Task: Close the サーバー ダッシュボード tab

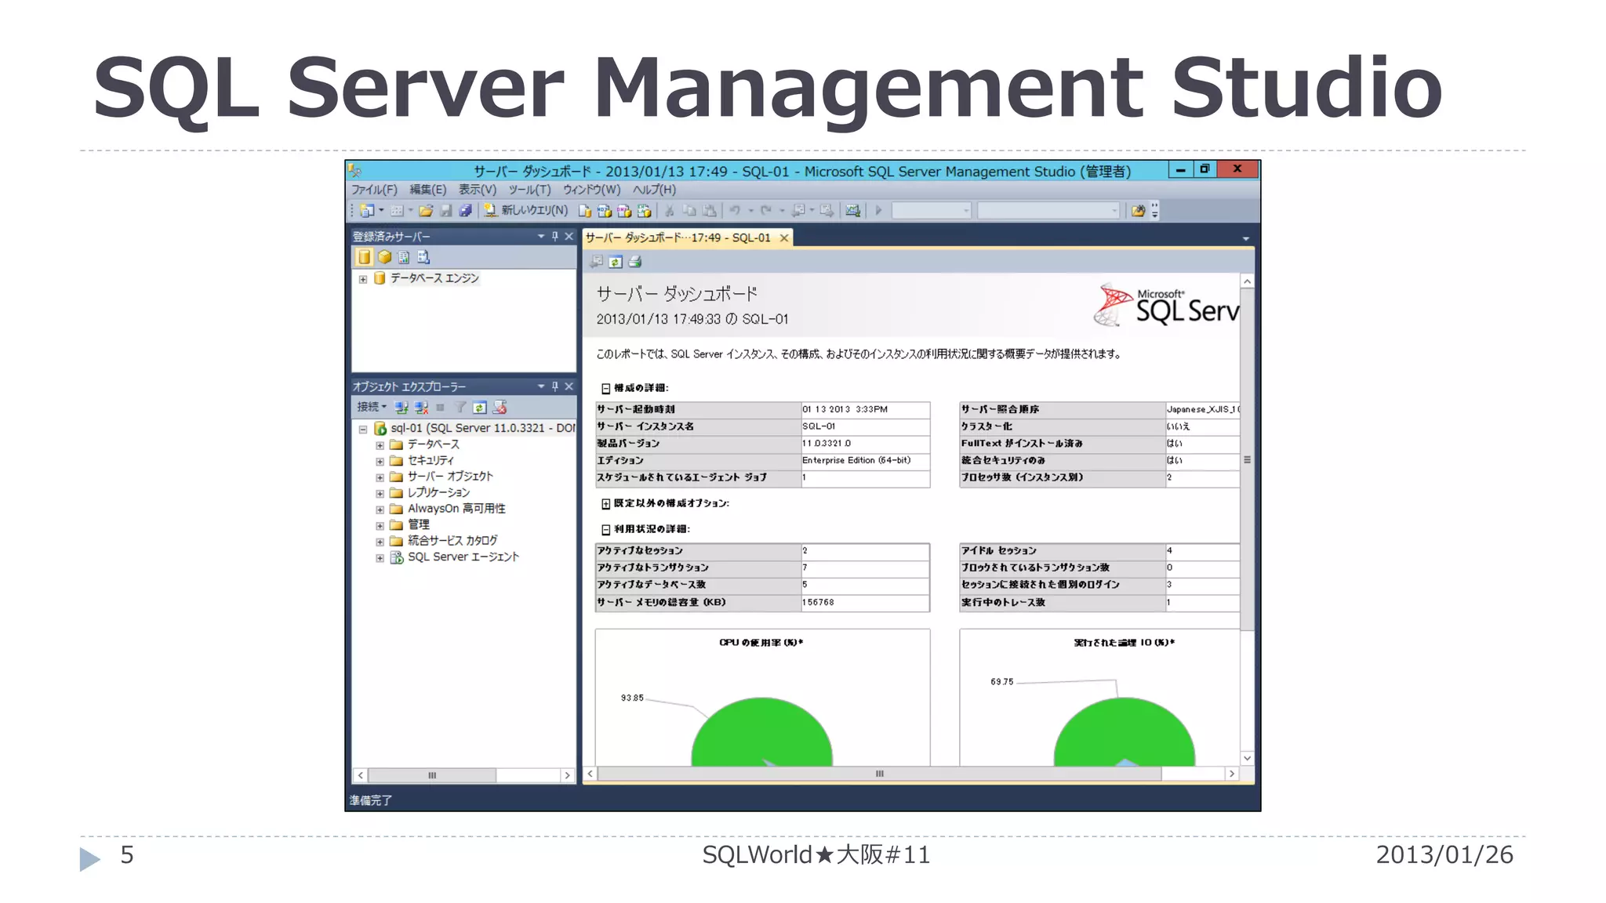Action: pos(783,238)
